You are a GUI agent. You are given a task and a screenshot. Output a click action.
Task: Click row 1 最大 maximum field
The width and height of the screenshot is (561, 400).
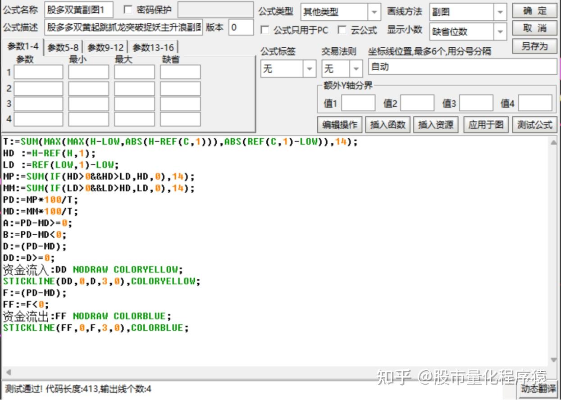[134, 72]
